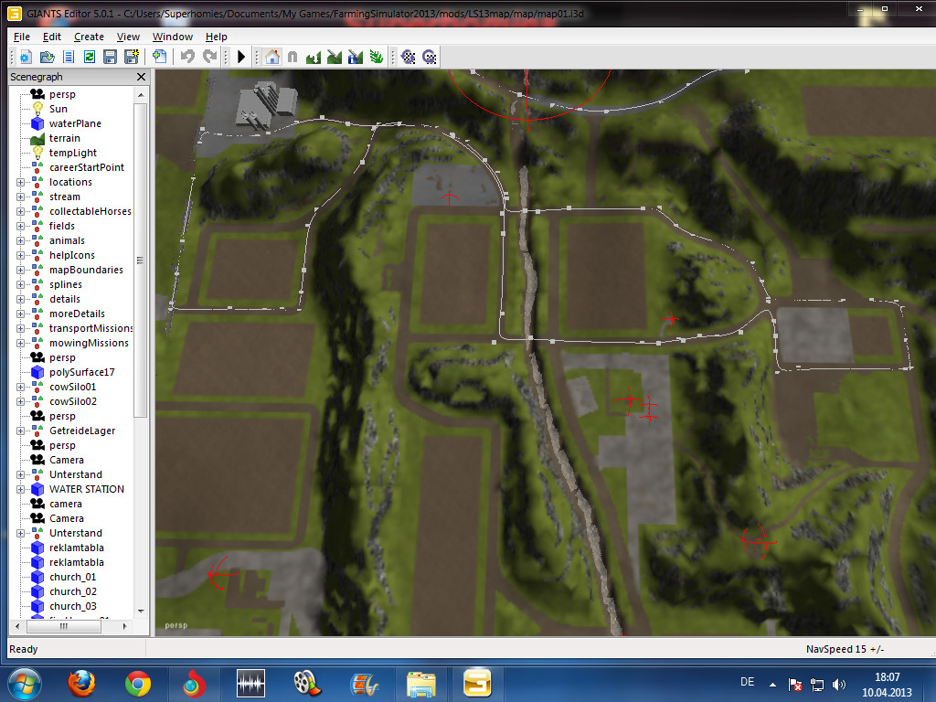Image resolution: width=936 pixels, height=702 pixels.
Task: Expand the GetreideLager node
Action: (x=20, y=431)
